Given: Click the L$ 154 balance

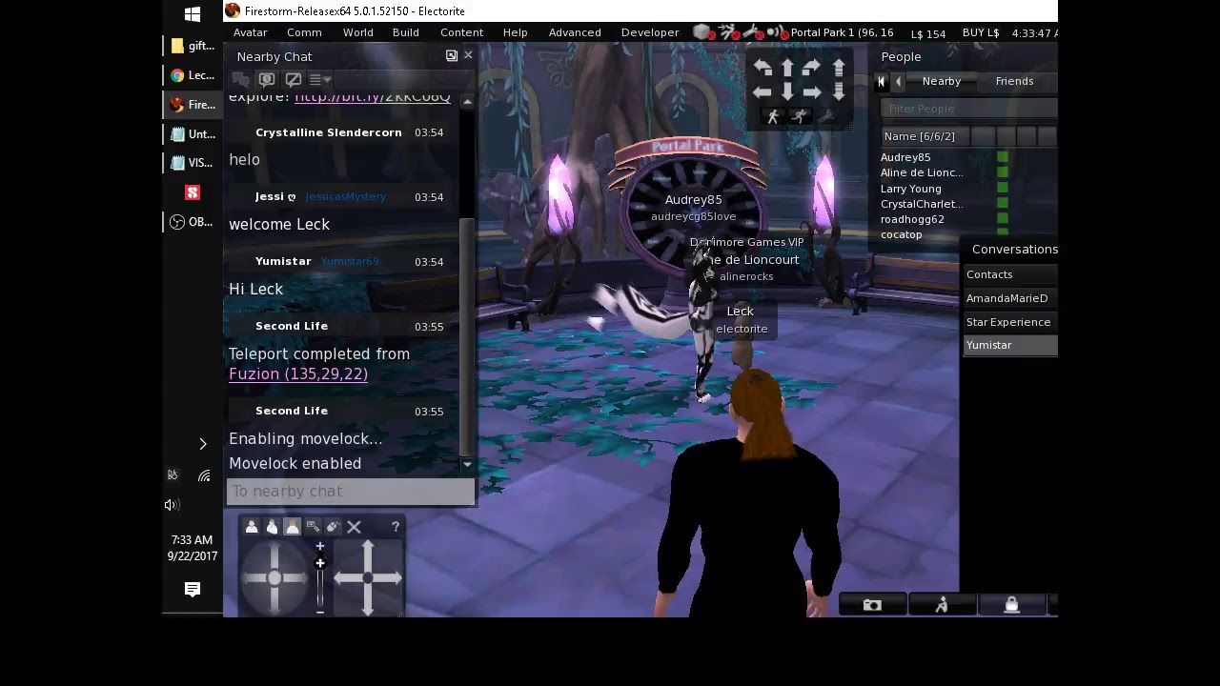Looking at the screenshot, I should tap(928, 33).
